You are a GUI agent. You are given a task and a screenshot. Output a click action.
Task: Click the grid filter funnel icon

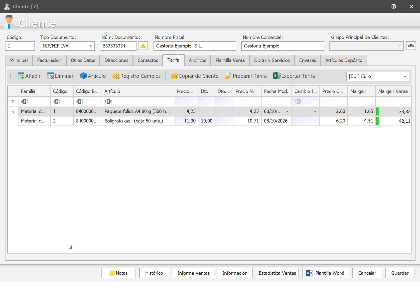pyautogui.click(x=13, y=101)
